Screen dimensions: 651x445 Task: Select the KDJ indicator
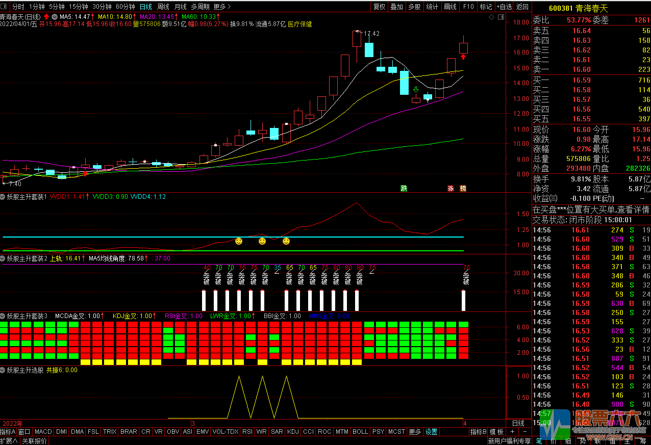(293, 432)
